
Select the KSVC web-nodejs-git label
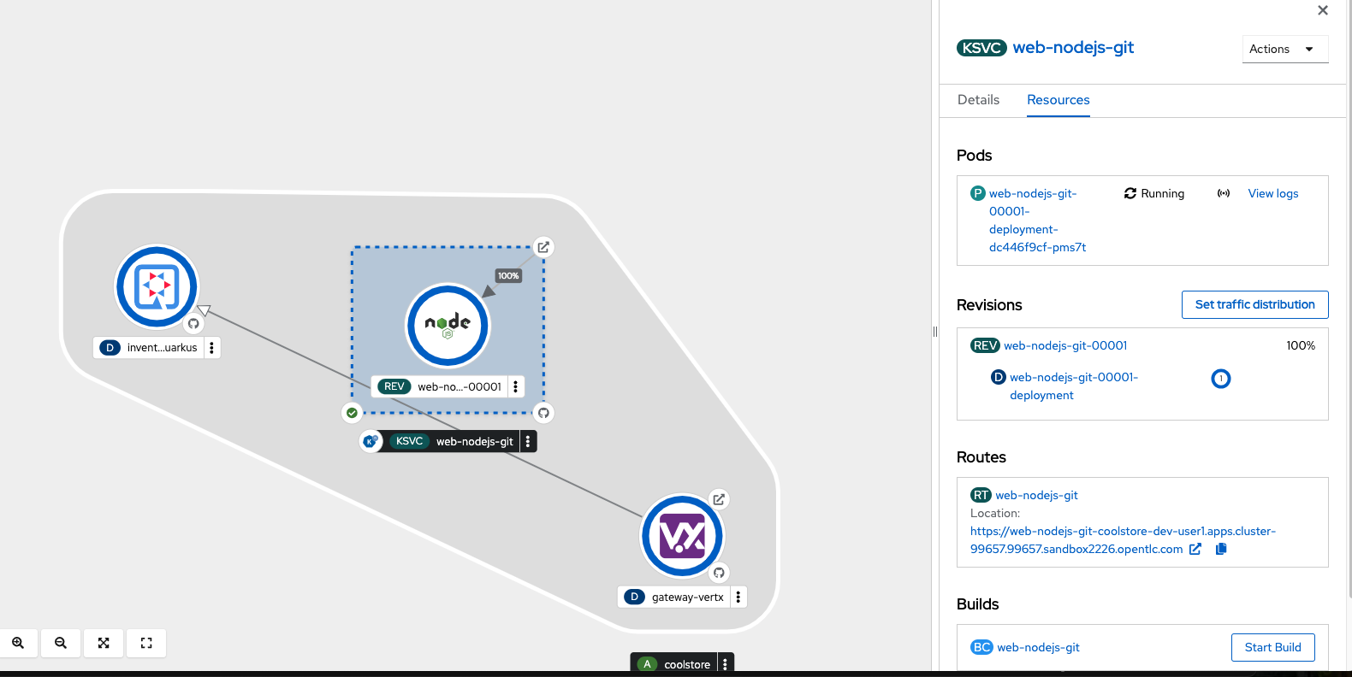coord(474,441)
